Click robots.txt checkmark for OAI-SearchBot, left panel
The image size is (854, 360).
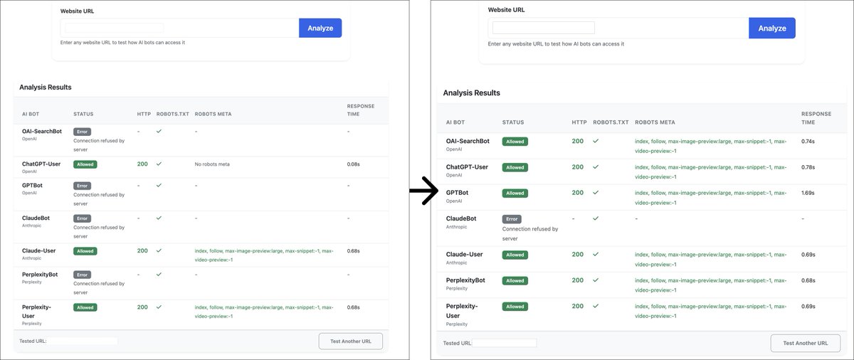click(159, 131)
